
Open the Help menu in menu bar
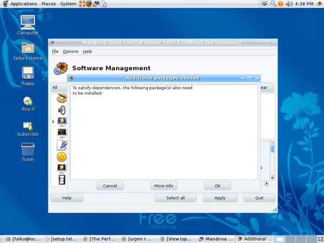87,51
